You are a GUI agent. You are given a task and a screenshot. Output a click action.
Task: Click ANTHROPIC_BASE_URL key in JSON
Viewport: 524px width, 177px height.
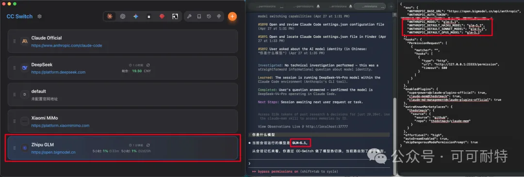(426, 11)
